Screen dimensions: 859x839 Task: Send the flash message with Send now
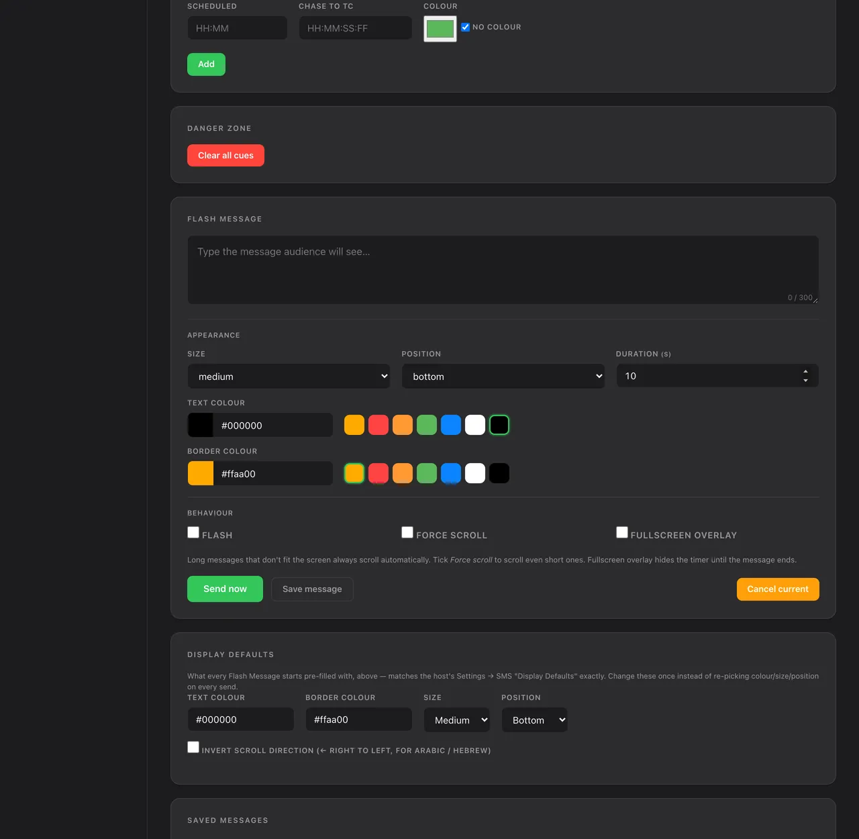[x=225, y=589]
